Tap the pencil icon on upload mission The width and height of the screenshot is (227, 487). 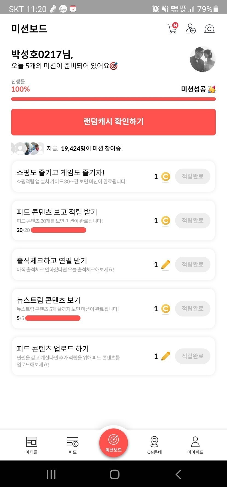coord(165,356)
